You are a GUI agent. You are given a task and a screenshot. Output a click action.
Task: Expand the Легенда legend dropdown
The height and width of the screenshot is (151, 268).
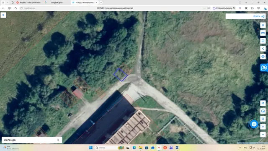tap(32, 140)
